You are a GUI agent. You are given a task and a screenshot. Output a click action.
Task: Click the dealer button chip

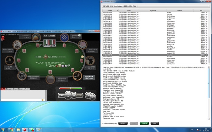(x=82, y=57)
